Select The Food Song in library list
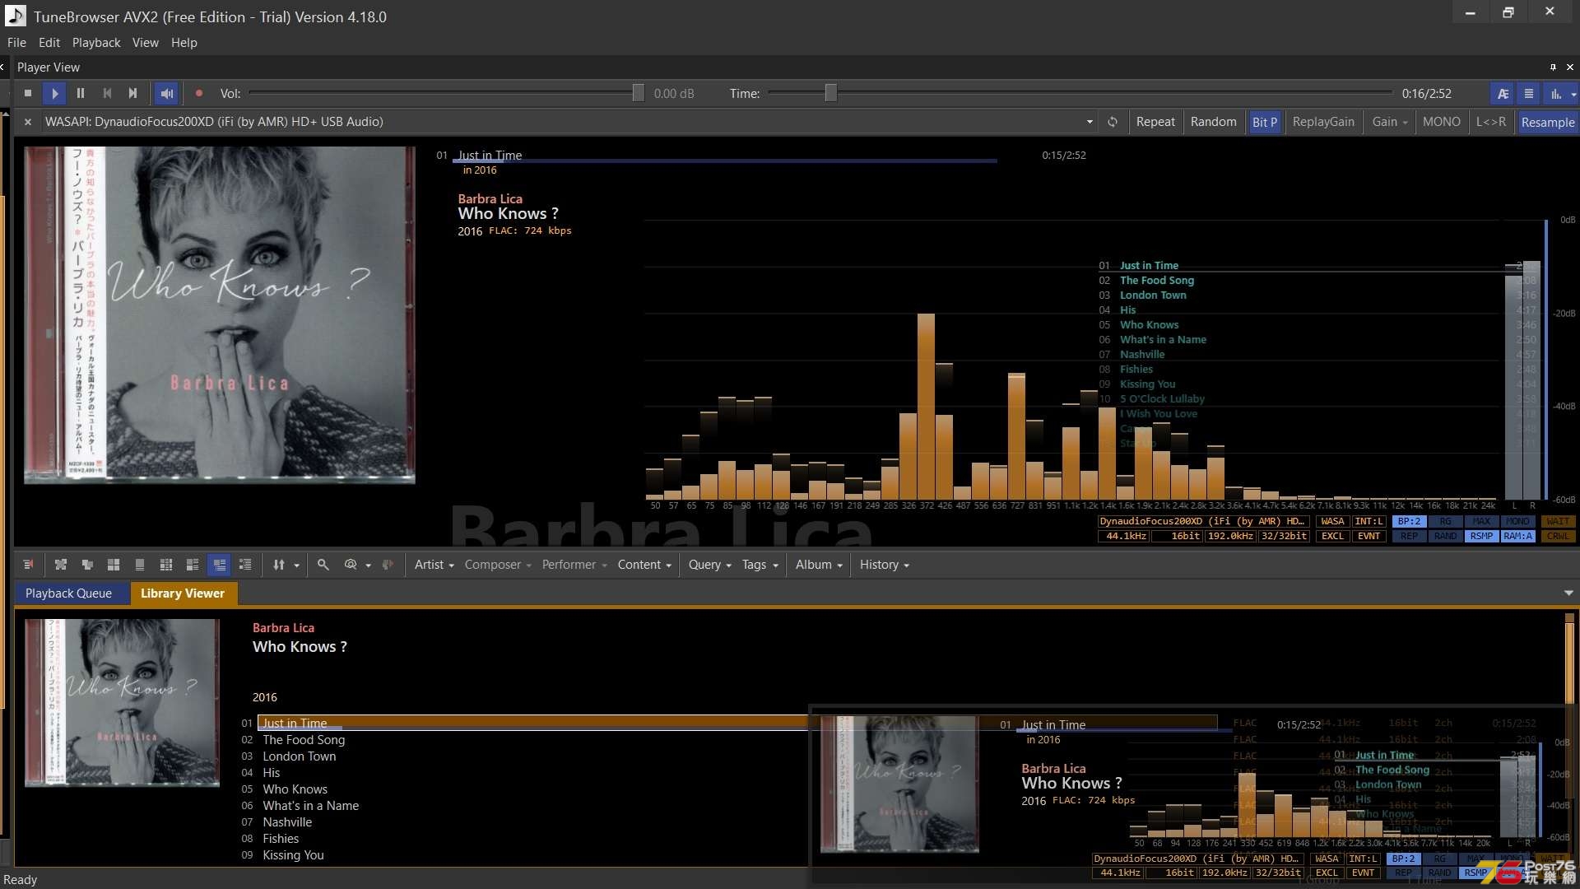 click(304, 740)
